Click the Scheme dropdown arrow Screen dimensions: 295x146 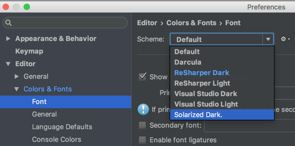268,39
